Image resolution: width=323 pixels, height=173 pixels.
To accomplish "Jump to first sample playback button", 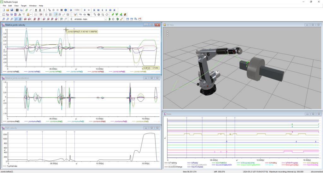I will (94, 10).
